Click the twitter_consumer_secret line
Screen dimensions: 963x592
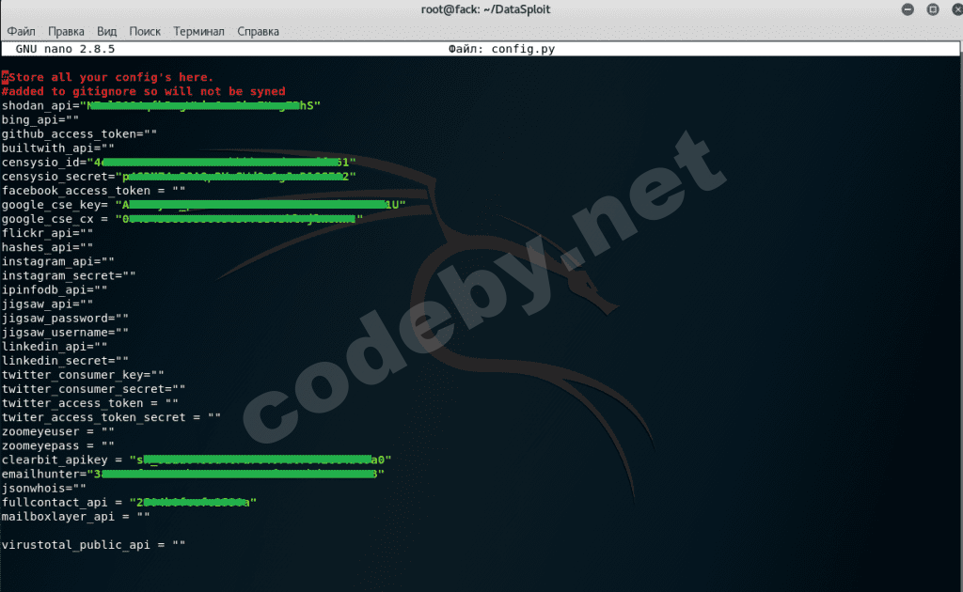[x=93, y=388]
